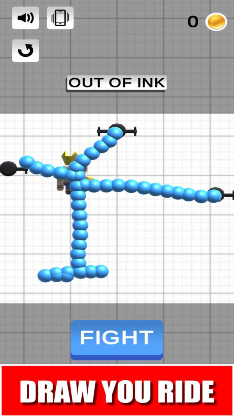Click the coin counter showing 0
This screenshot has height=417, width=234.
click(x=193, y=22)
